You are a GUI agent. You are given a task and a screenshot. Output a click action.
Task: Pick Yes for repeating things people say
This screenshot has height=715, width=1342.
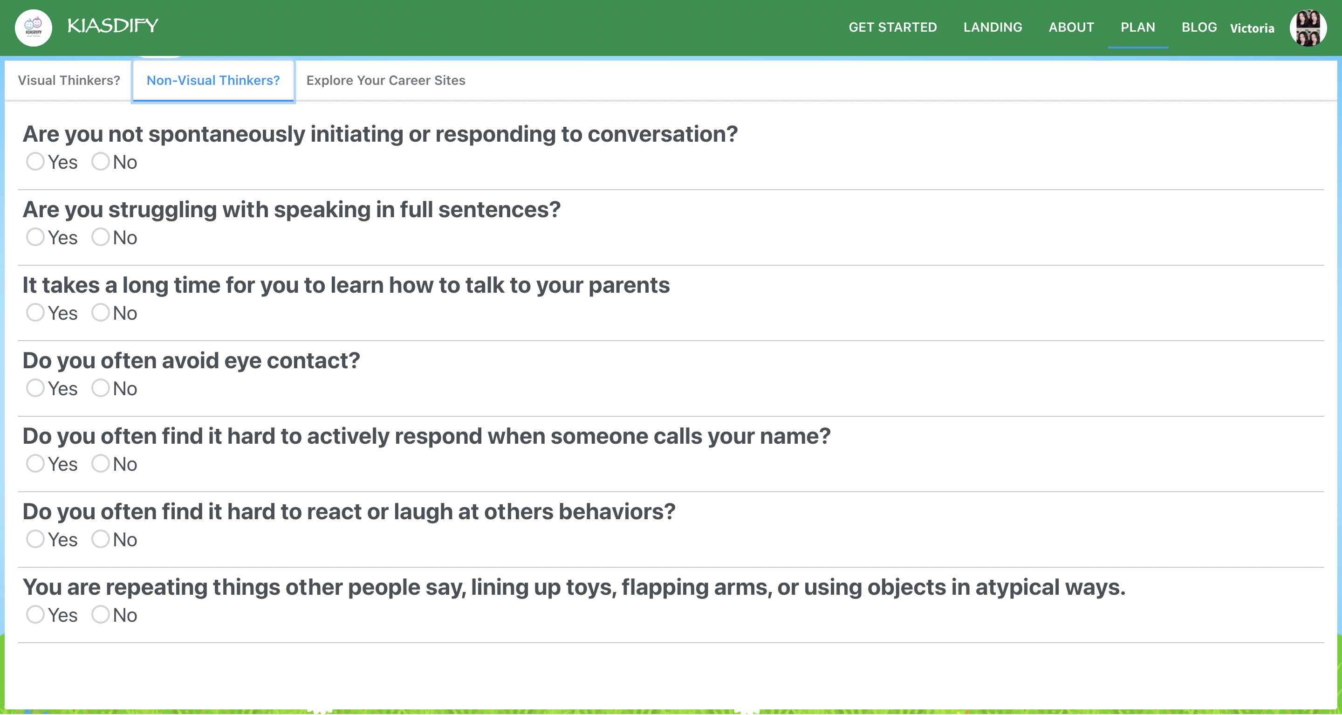pyautogui.click(x=35, y=615)
